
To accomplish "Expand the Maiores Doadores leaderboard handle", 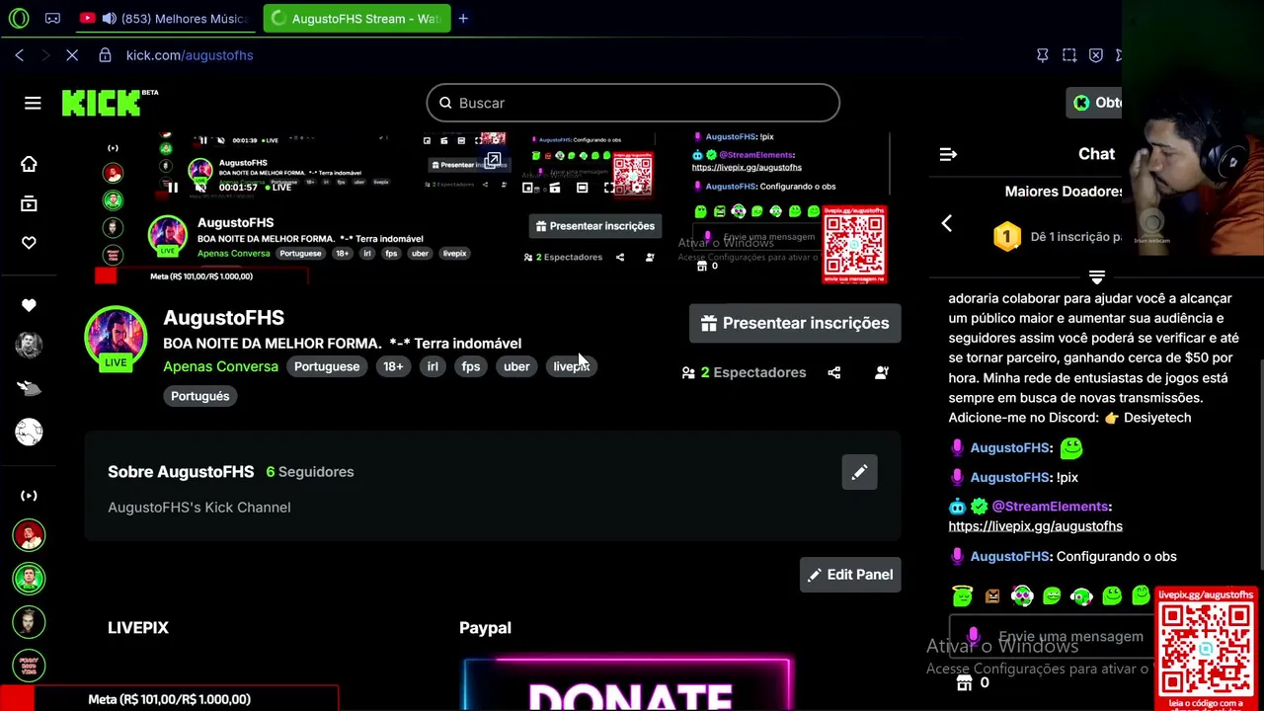I will pyautogui.click(x=1096, y=277).
